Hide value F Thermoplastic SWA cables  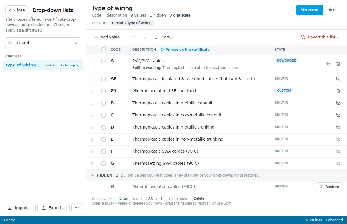tap(338, 151)
